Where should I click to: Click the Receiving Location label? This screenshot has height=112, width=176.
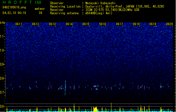pyautogui.click(x=65, y=6)
